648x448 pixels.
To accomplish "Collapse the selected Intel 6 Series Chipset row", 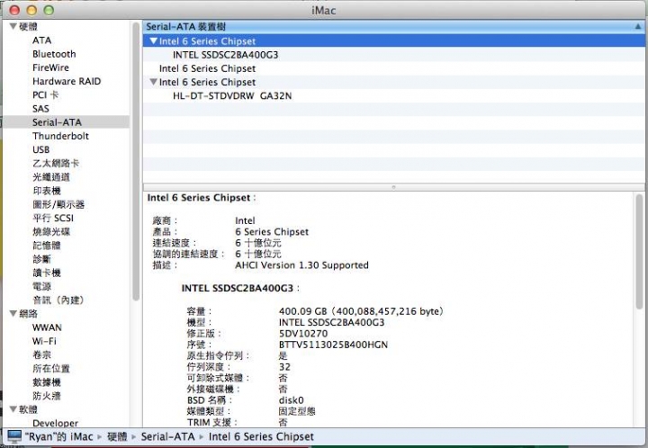I will [153, 40].
